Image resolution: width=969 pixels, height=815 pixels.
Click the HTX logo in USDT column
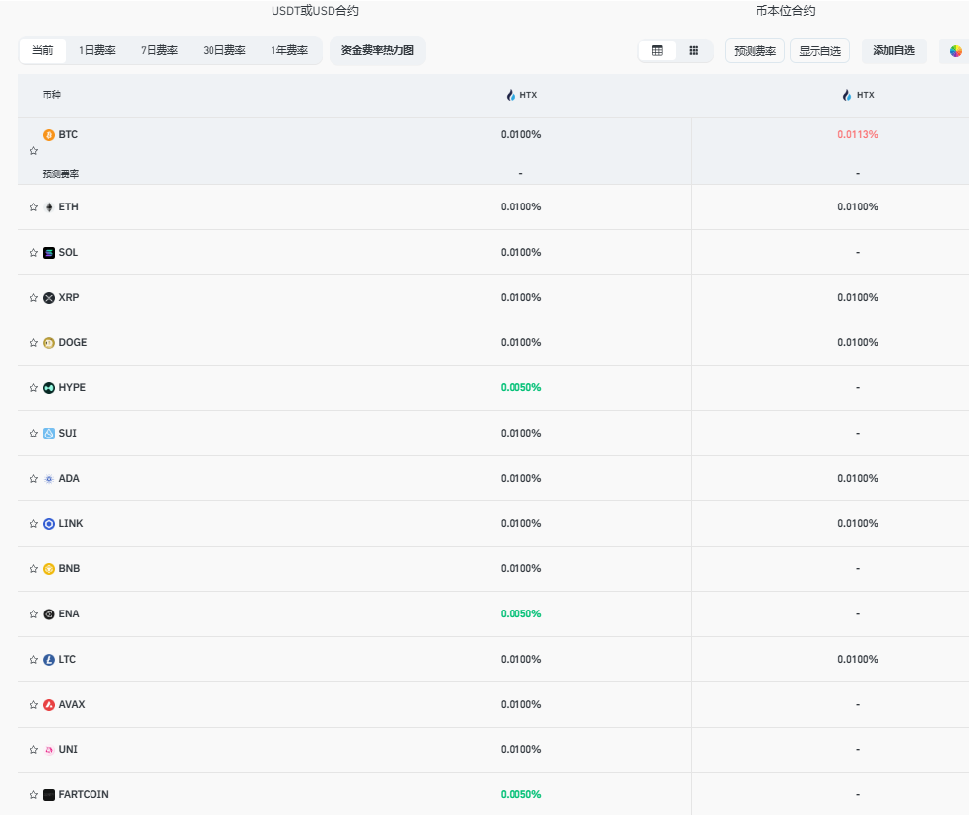511,96
